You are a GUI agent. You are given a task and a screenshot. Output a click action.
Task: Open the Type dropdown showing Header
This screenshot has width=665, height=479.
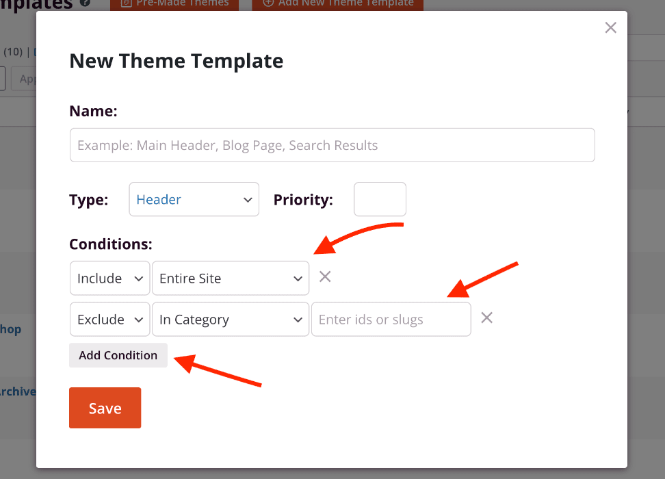click(194, 200)
